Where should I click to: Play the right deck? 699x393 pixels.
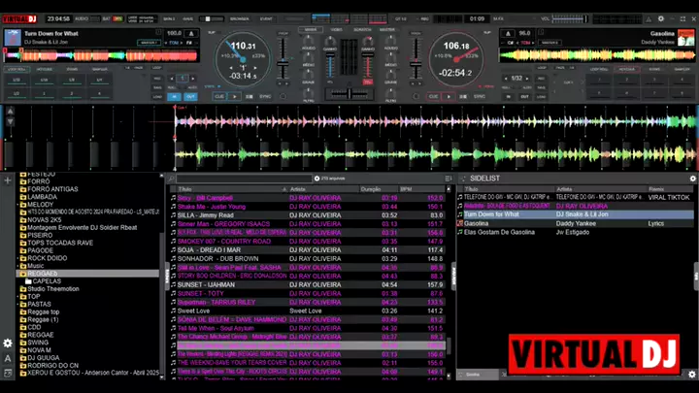(449, 96)
